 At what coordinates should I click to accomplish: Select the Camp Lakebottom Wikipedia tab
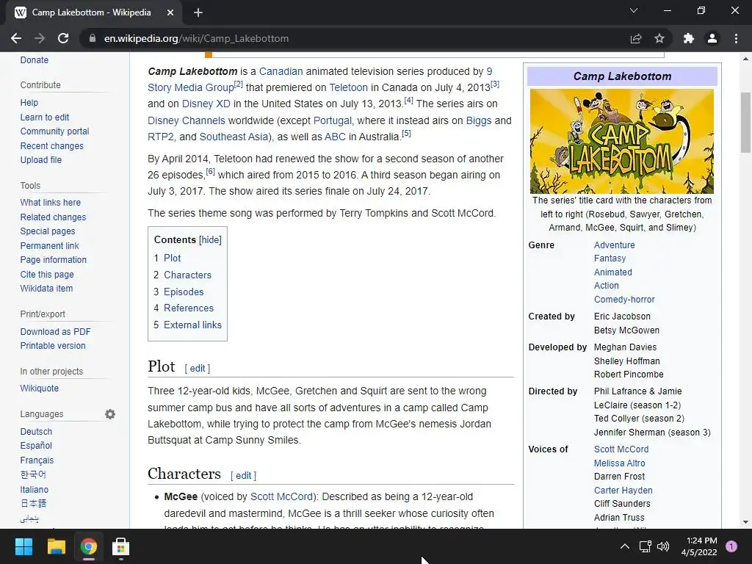click(91, 12)
